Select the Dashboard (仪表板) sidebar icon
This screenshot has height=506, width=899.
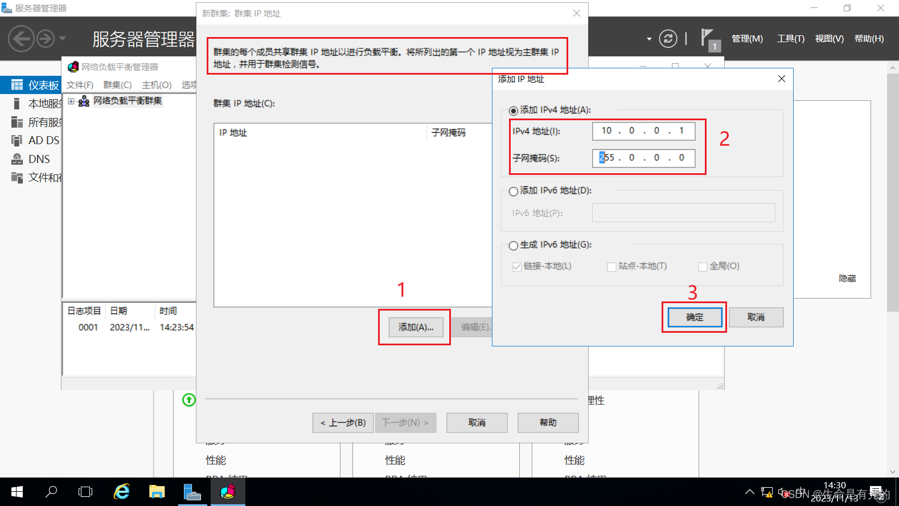click(17, 85)
